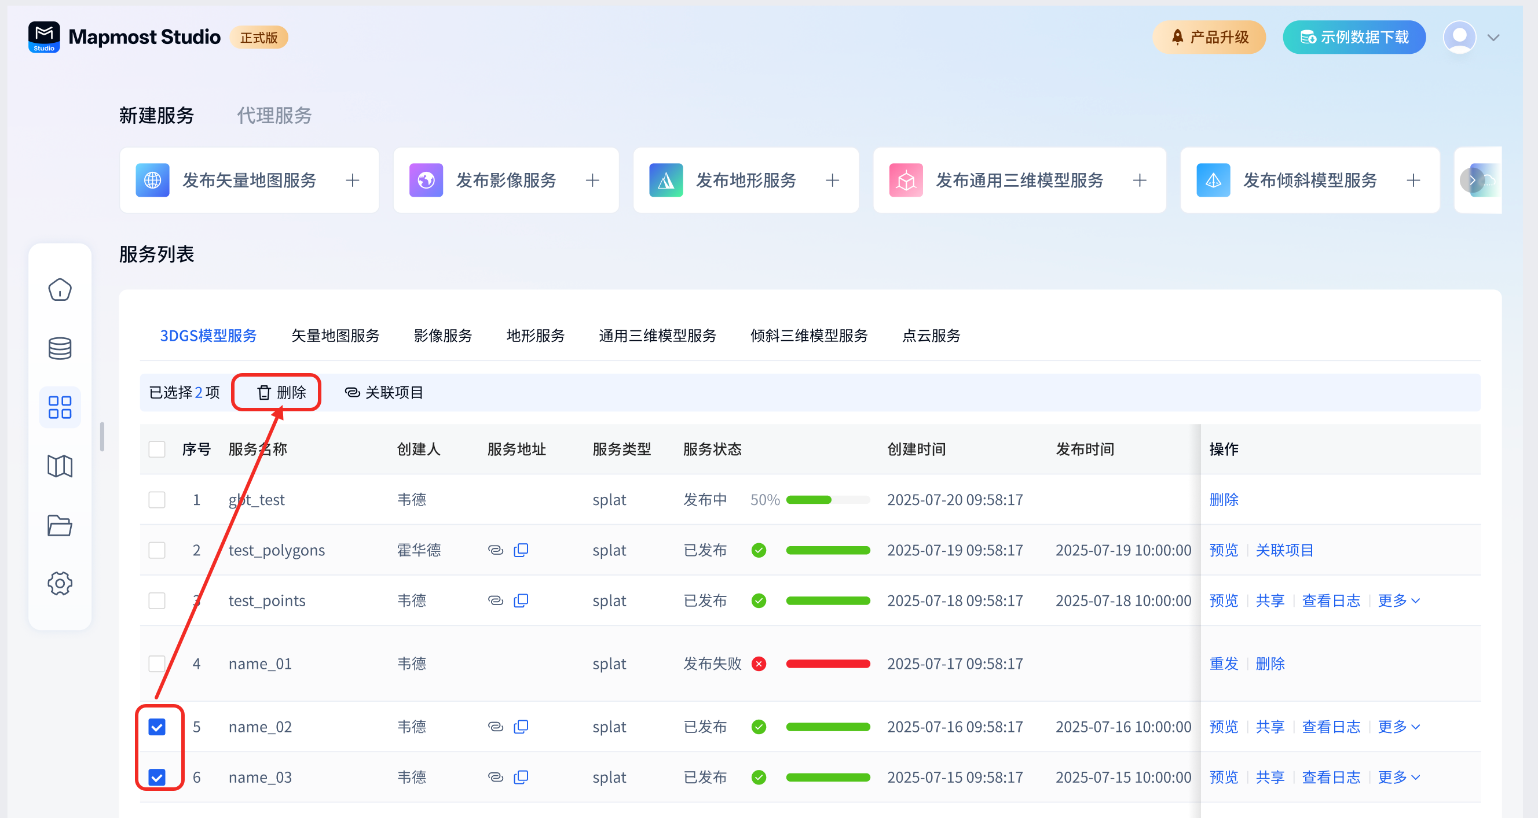
Task: Open account menu chevron
Action: point(1493,38)
